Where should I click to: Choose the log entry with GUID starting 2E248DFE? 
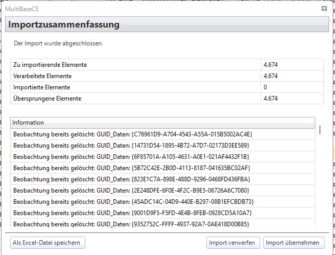[131, 190]
